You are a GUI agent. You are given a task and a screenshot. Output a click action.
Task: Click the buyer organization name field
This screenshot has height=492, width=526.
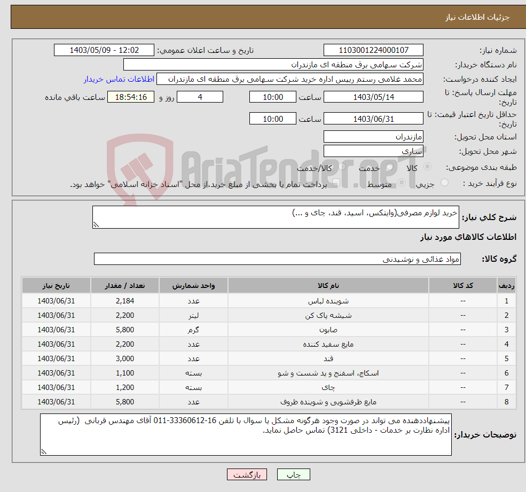[x=273, y=65]
